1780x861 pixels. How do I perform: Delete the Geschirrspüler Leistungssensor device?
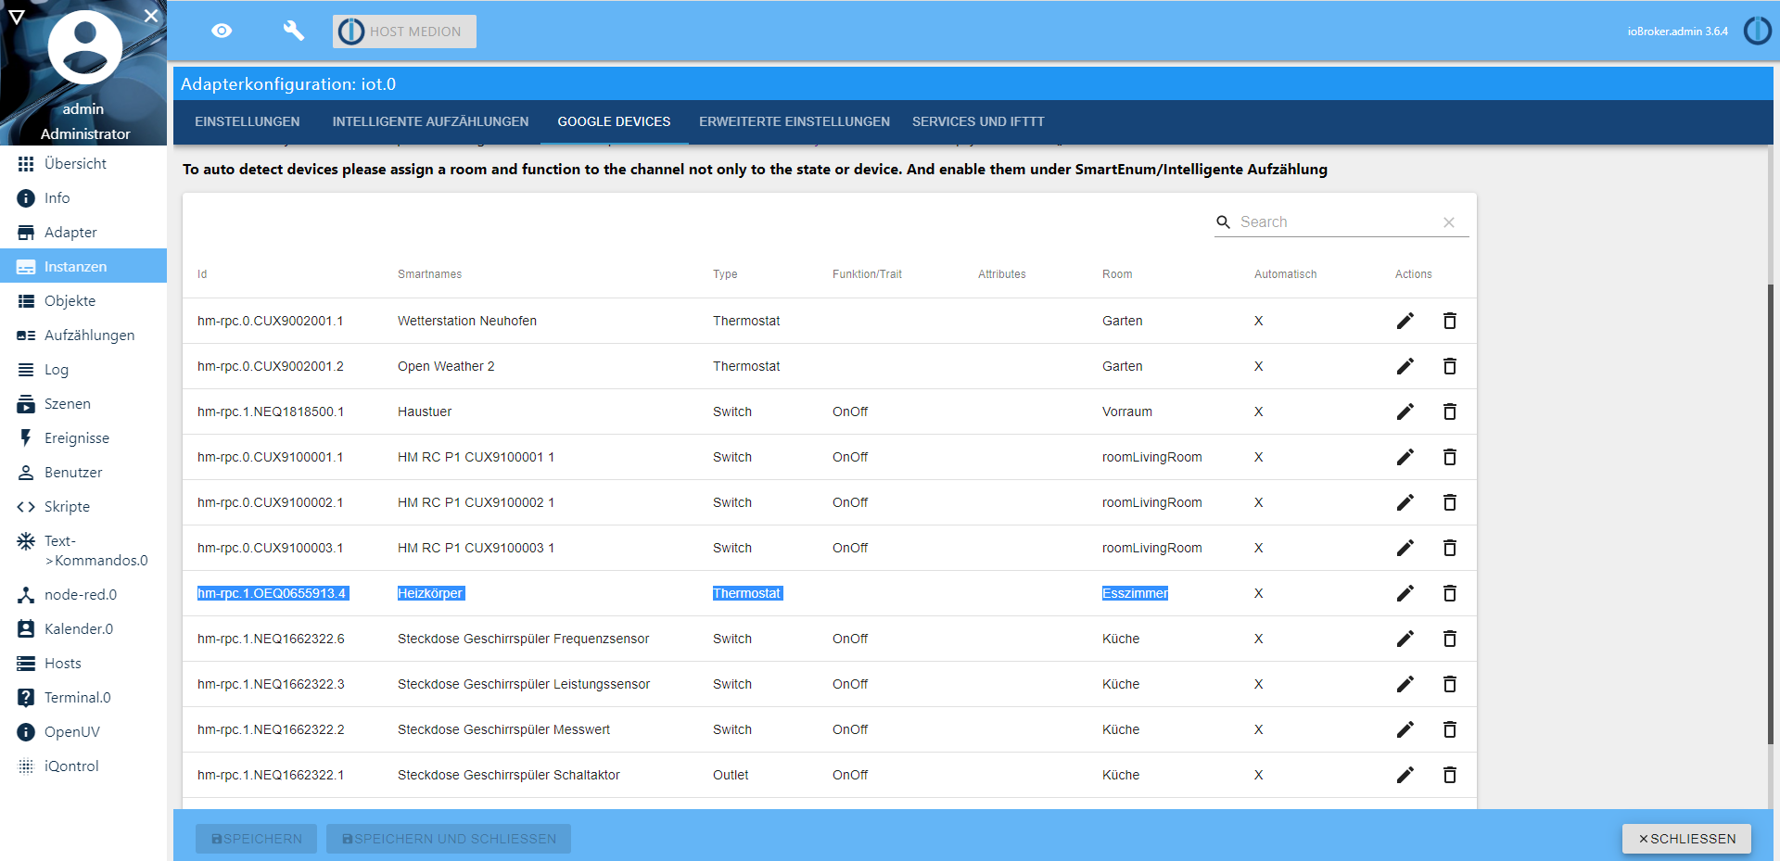coord(1450,684)
